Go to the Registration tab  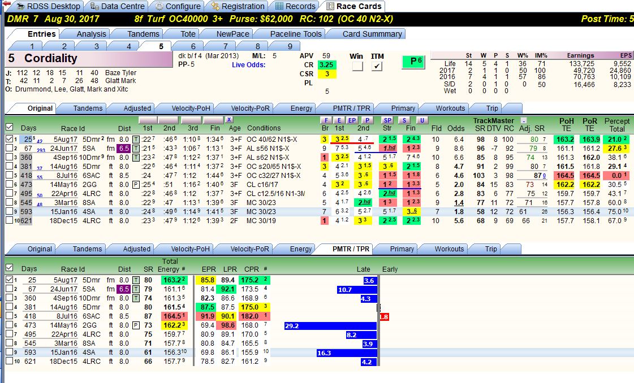point(238,6)
